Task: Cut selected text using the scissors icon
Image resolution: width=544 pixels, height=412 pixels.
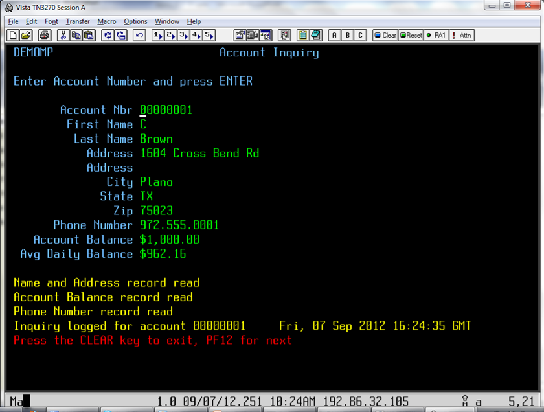Action: [64, 35]
